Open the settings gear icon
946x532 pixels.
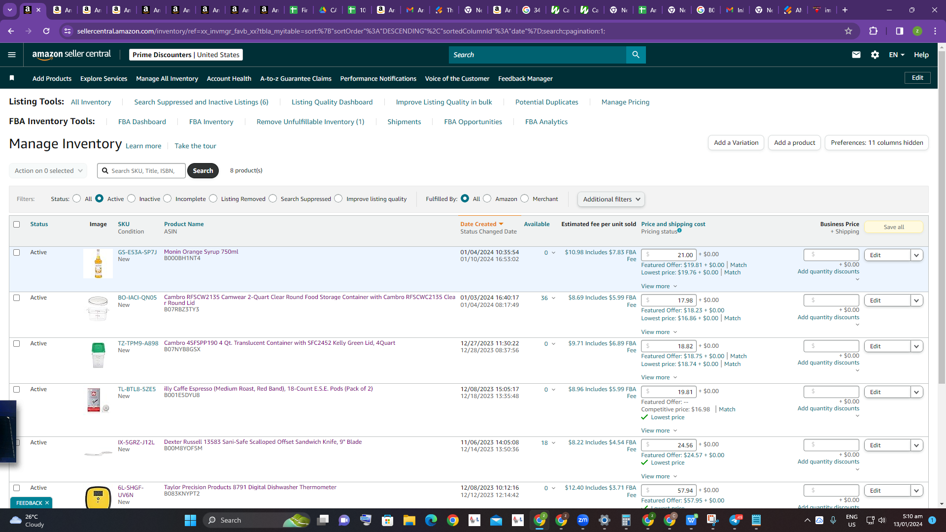point(875,55)
